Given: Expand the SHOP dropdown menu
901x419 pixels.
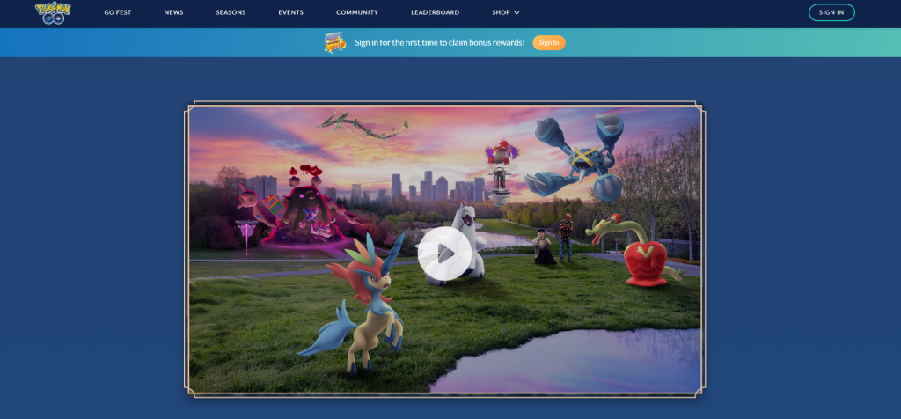Looking at the screenshot, I should [506, 12].
